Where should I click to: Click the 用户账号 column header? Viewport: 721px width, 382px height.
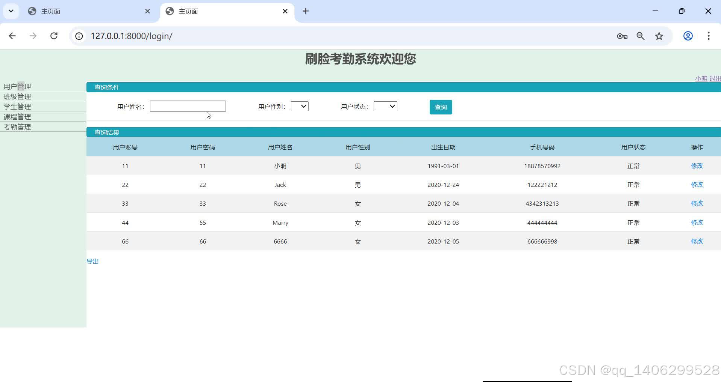click(x=125, y=147)
